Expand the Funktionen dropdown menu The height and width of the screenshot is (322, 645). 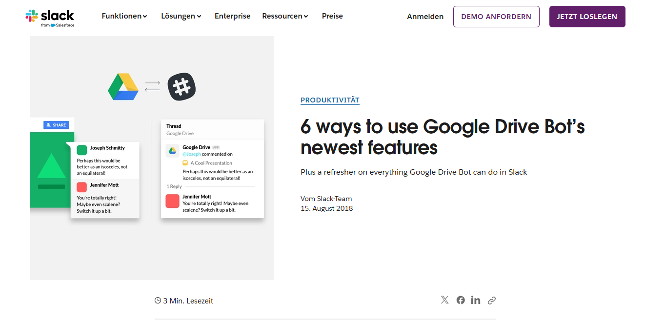click(124, 16)
